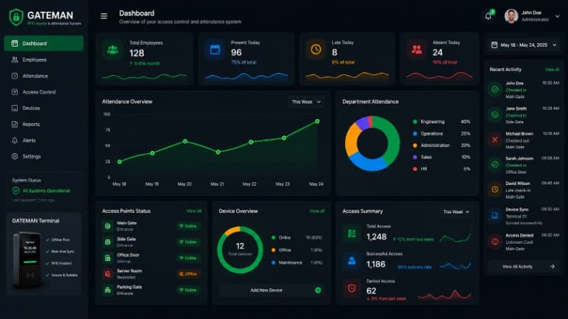Click John Doe checked-in activity icon
This screenshot has width=568, height=319.
[x=495, y=89]
